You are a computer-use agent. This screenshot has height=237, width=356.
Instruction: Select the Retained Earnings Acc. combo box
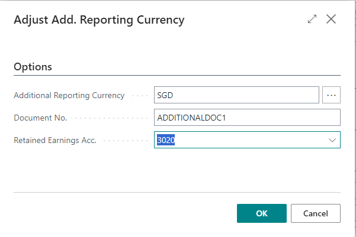point(247,140)
